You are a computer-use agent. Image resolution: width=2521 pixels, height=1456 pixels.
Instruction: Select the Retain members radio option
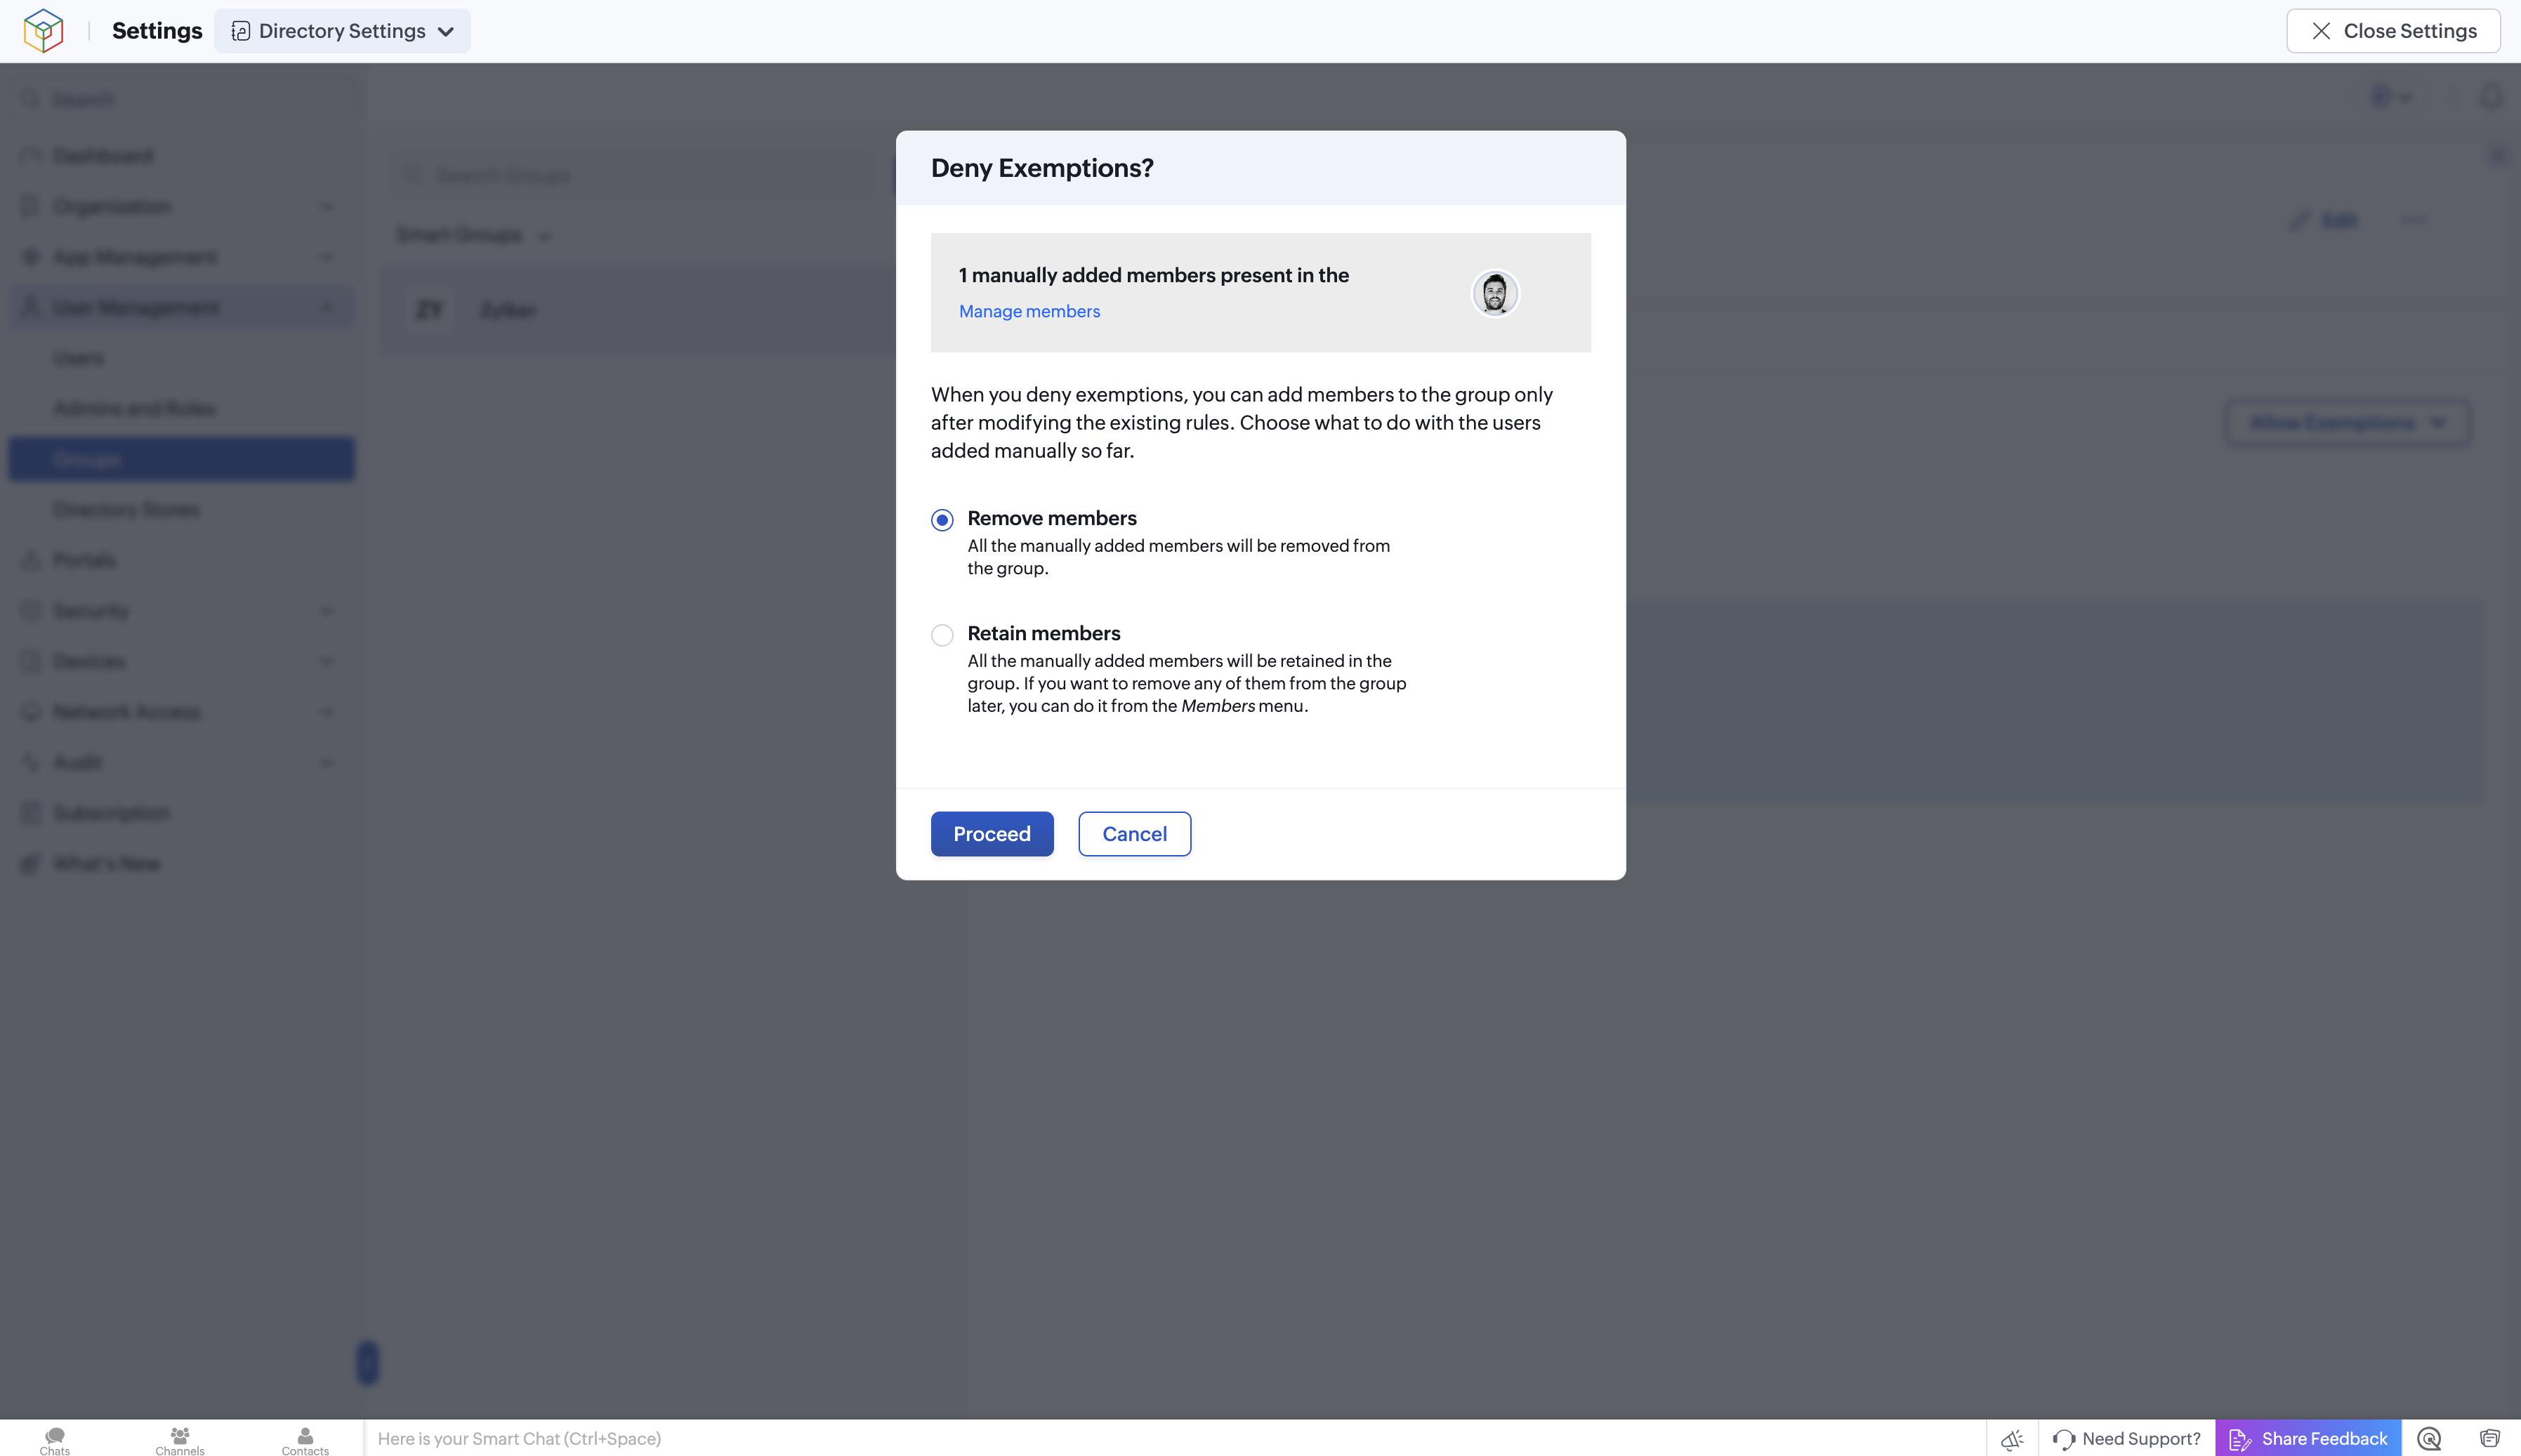point(942,635)
